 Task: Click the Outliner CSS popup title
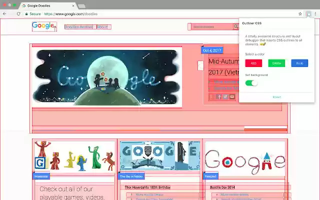pyautogui.click(x=252, y=23)
